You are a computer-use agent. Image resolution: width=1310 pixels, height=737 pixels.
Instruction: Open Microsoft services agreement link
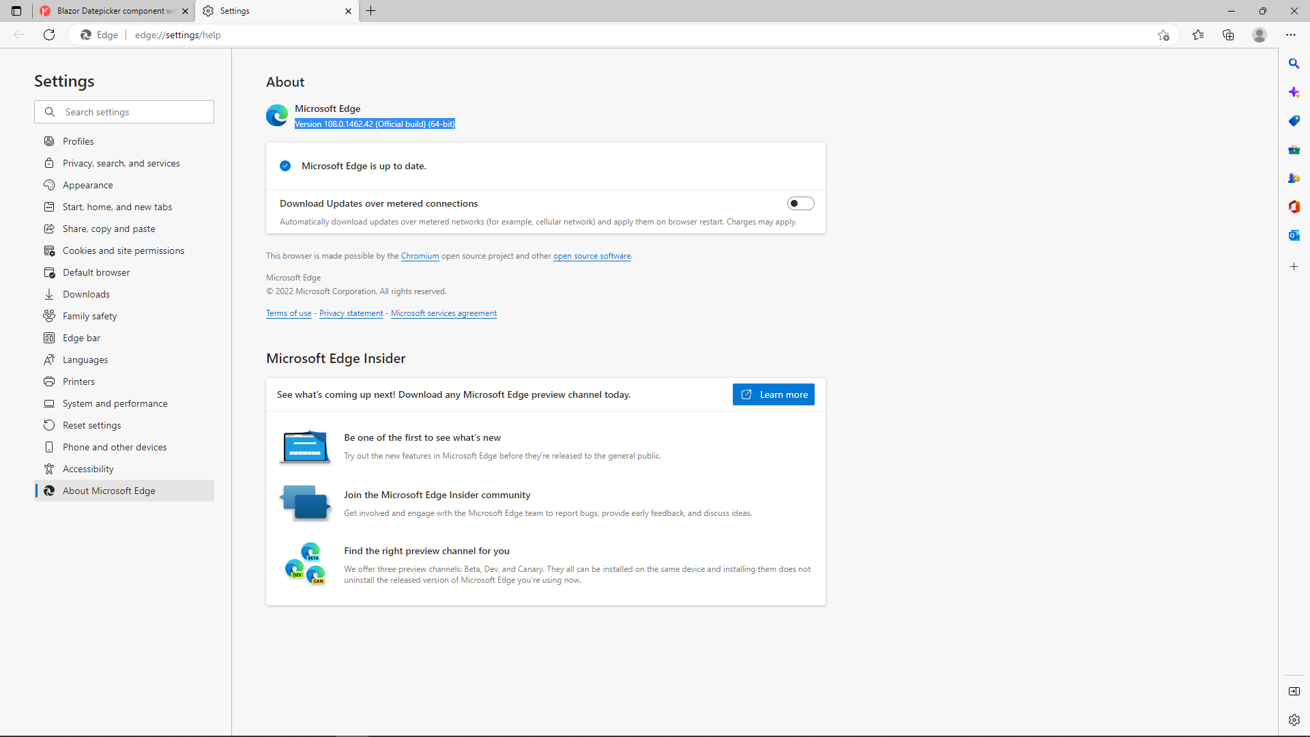[x=443, y=313]
